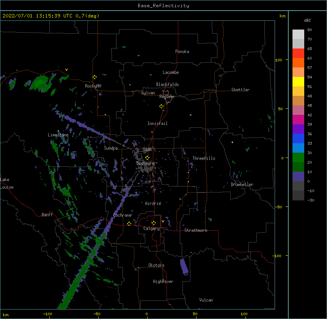327x319 pixels.
Task: Click the ThreeHills label
Action: coord(204,158)
